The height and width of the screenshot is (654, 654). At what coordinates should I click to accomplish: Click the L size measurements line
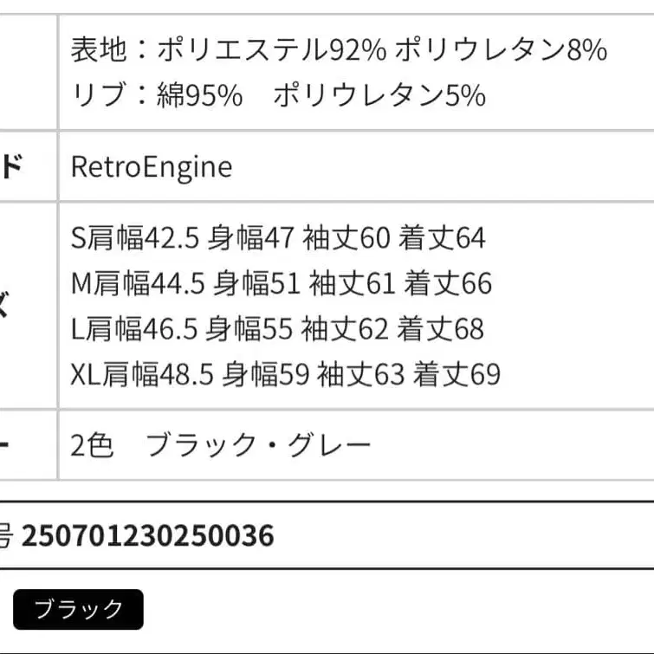277,329
